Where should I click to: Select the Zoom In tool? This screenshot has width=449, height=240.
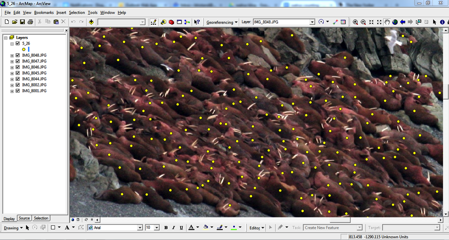click(355, 22)
